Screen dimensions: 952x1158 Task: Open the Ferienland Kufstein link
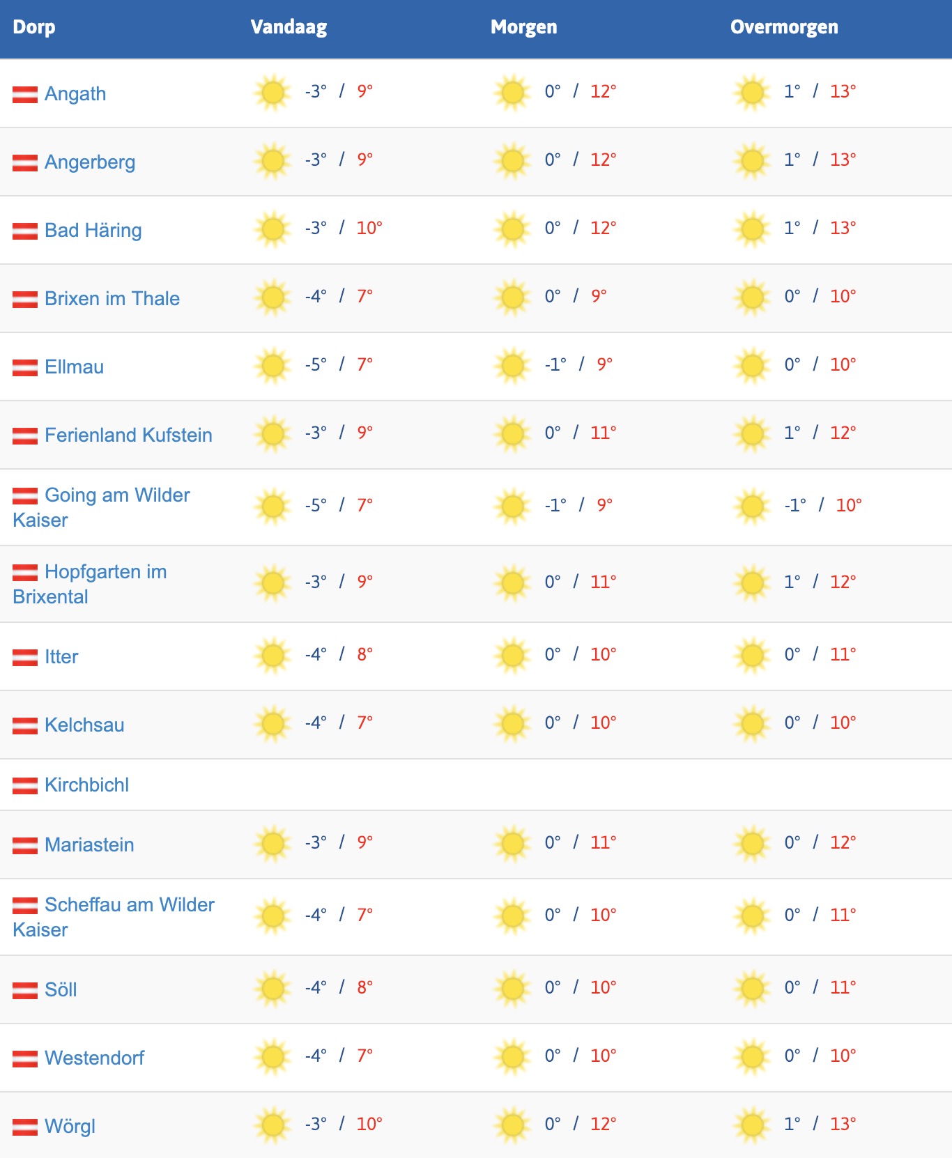coord(128,435)
